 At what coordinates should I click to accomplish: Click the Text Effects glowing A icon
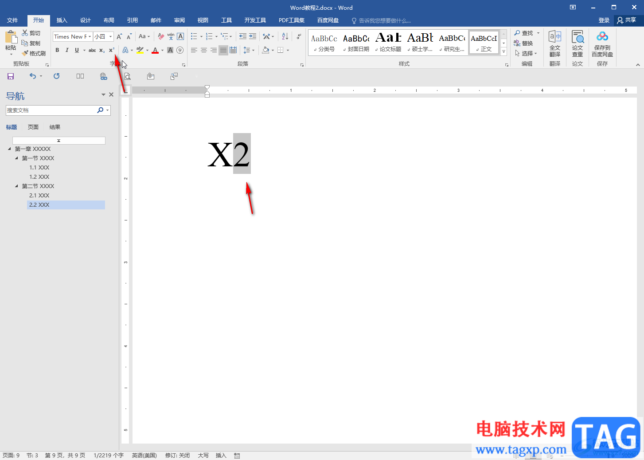(125, 50)
